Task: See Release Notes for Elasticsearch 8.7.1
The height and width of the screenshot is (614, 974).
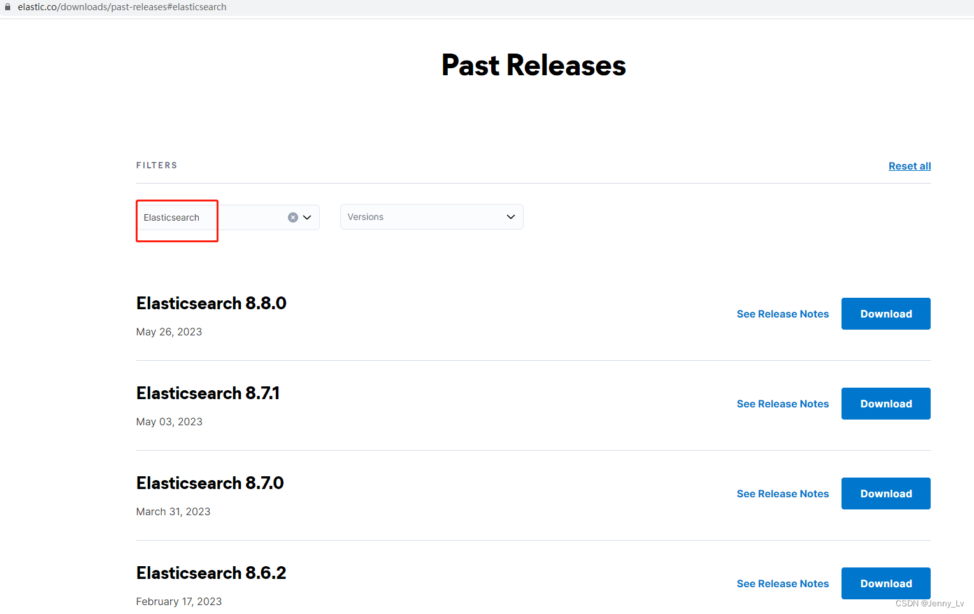Action: click(x=783, y=404)
